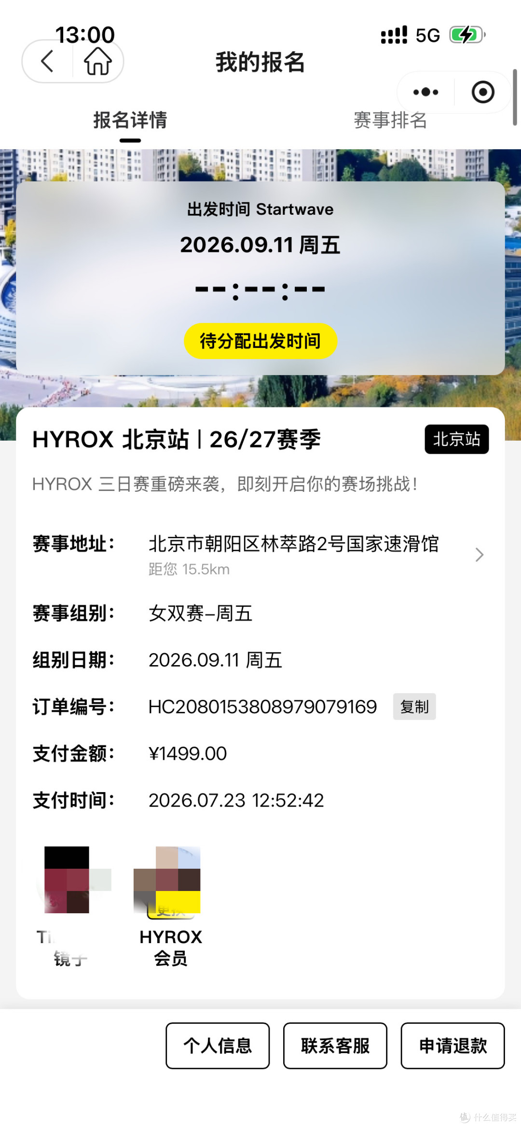
Task: Go to home via house icon
Action: [98, 61]
